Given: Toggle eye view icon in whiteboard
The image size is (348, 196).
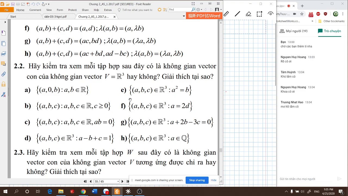Looking at the screenshot, I should (x=271, y=14).
